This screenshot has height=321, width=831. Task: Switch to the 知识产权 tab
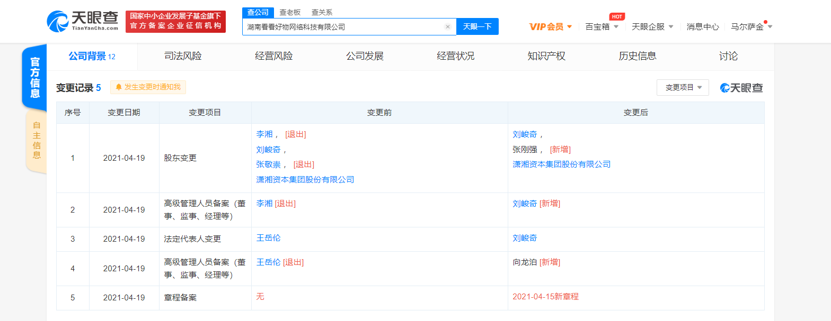point(546,56)
